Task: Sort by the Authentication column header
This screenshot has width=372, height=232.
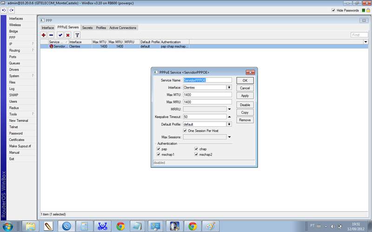Action: coord(175,42)
